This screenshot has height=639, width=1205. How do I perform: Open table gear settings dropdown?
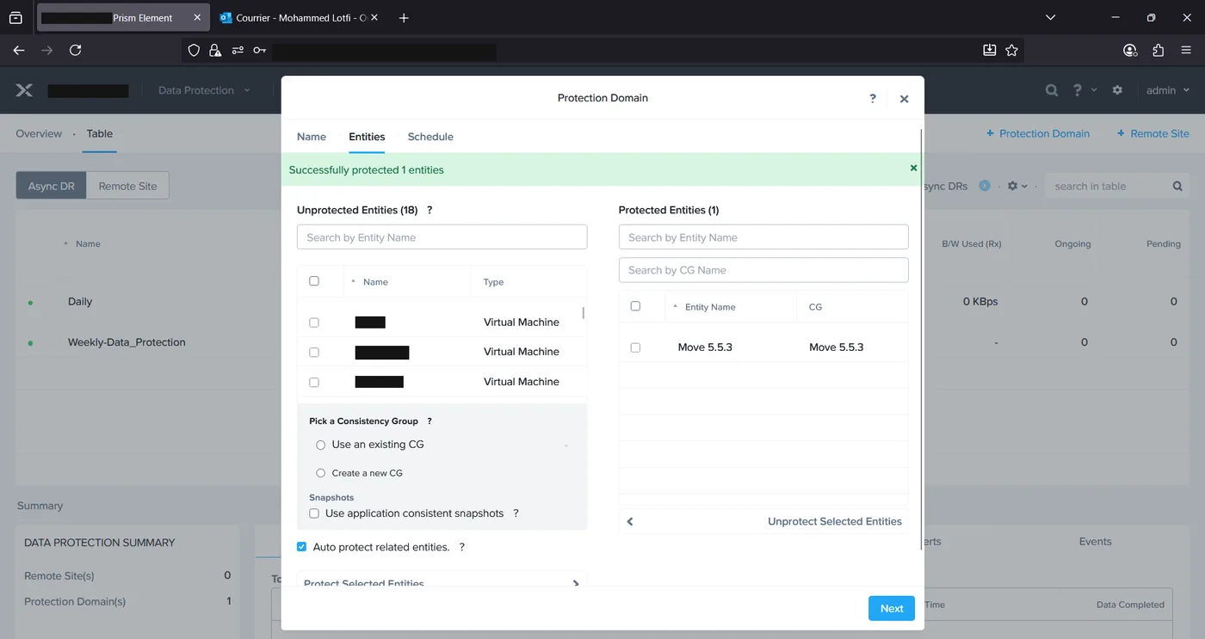coord(1017,187)
